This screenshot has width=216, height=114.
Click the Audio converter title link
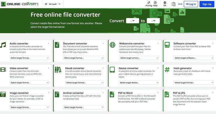(x=19, y=43)
